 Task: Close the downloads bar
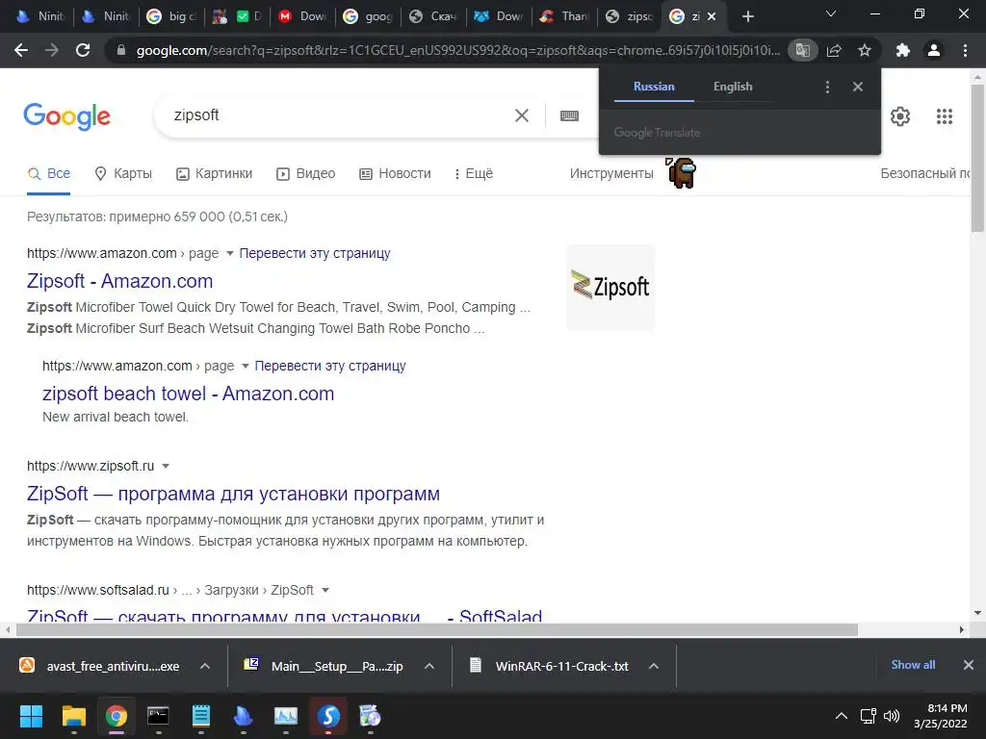969,665
